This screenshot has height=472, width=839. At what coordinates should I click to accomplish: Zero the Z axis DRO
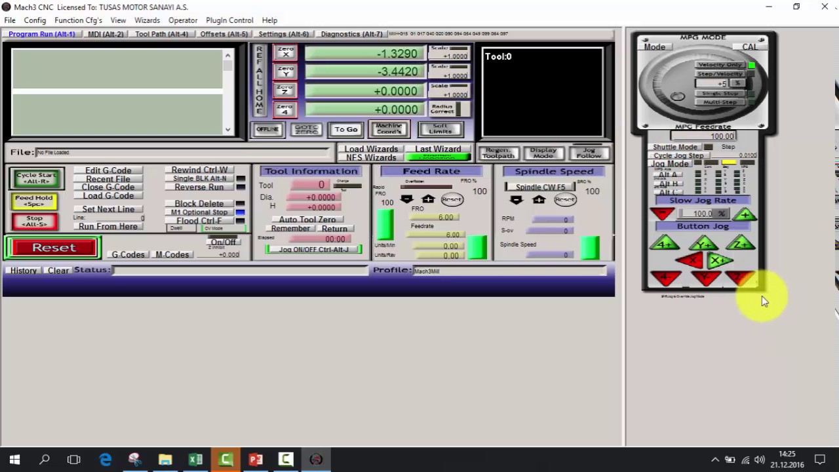click(286, 90)
